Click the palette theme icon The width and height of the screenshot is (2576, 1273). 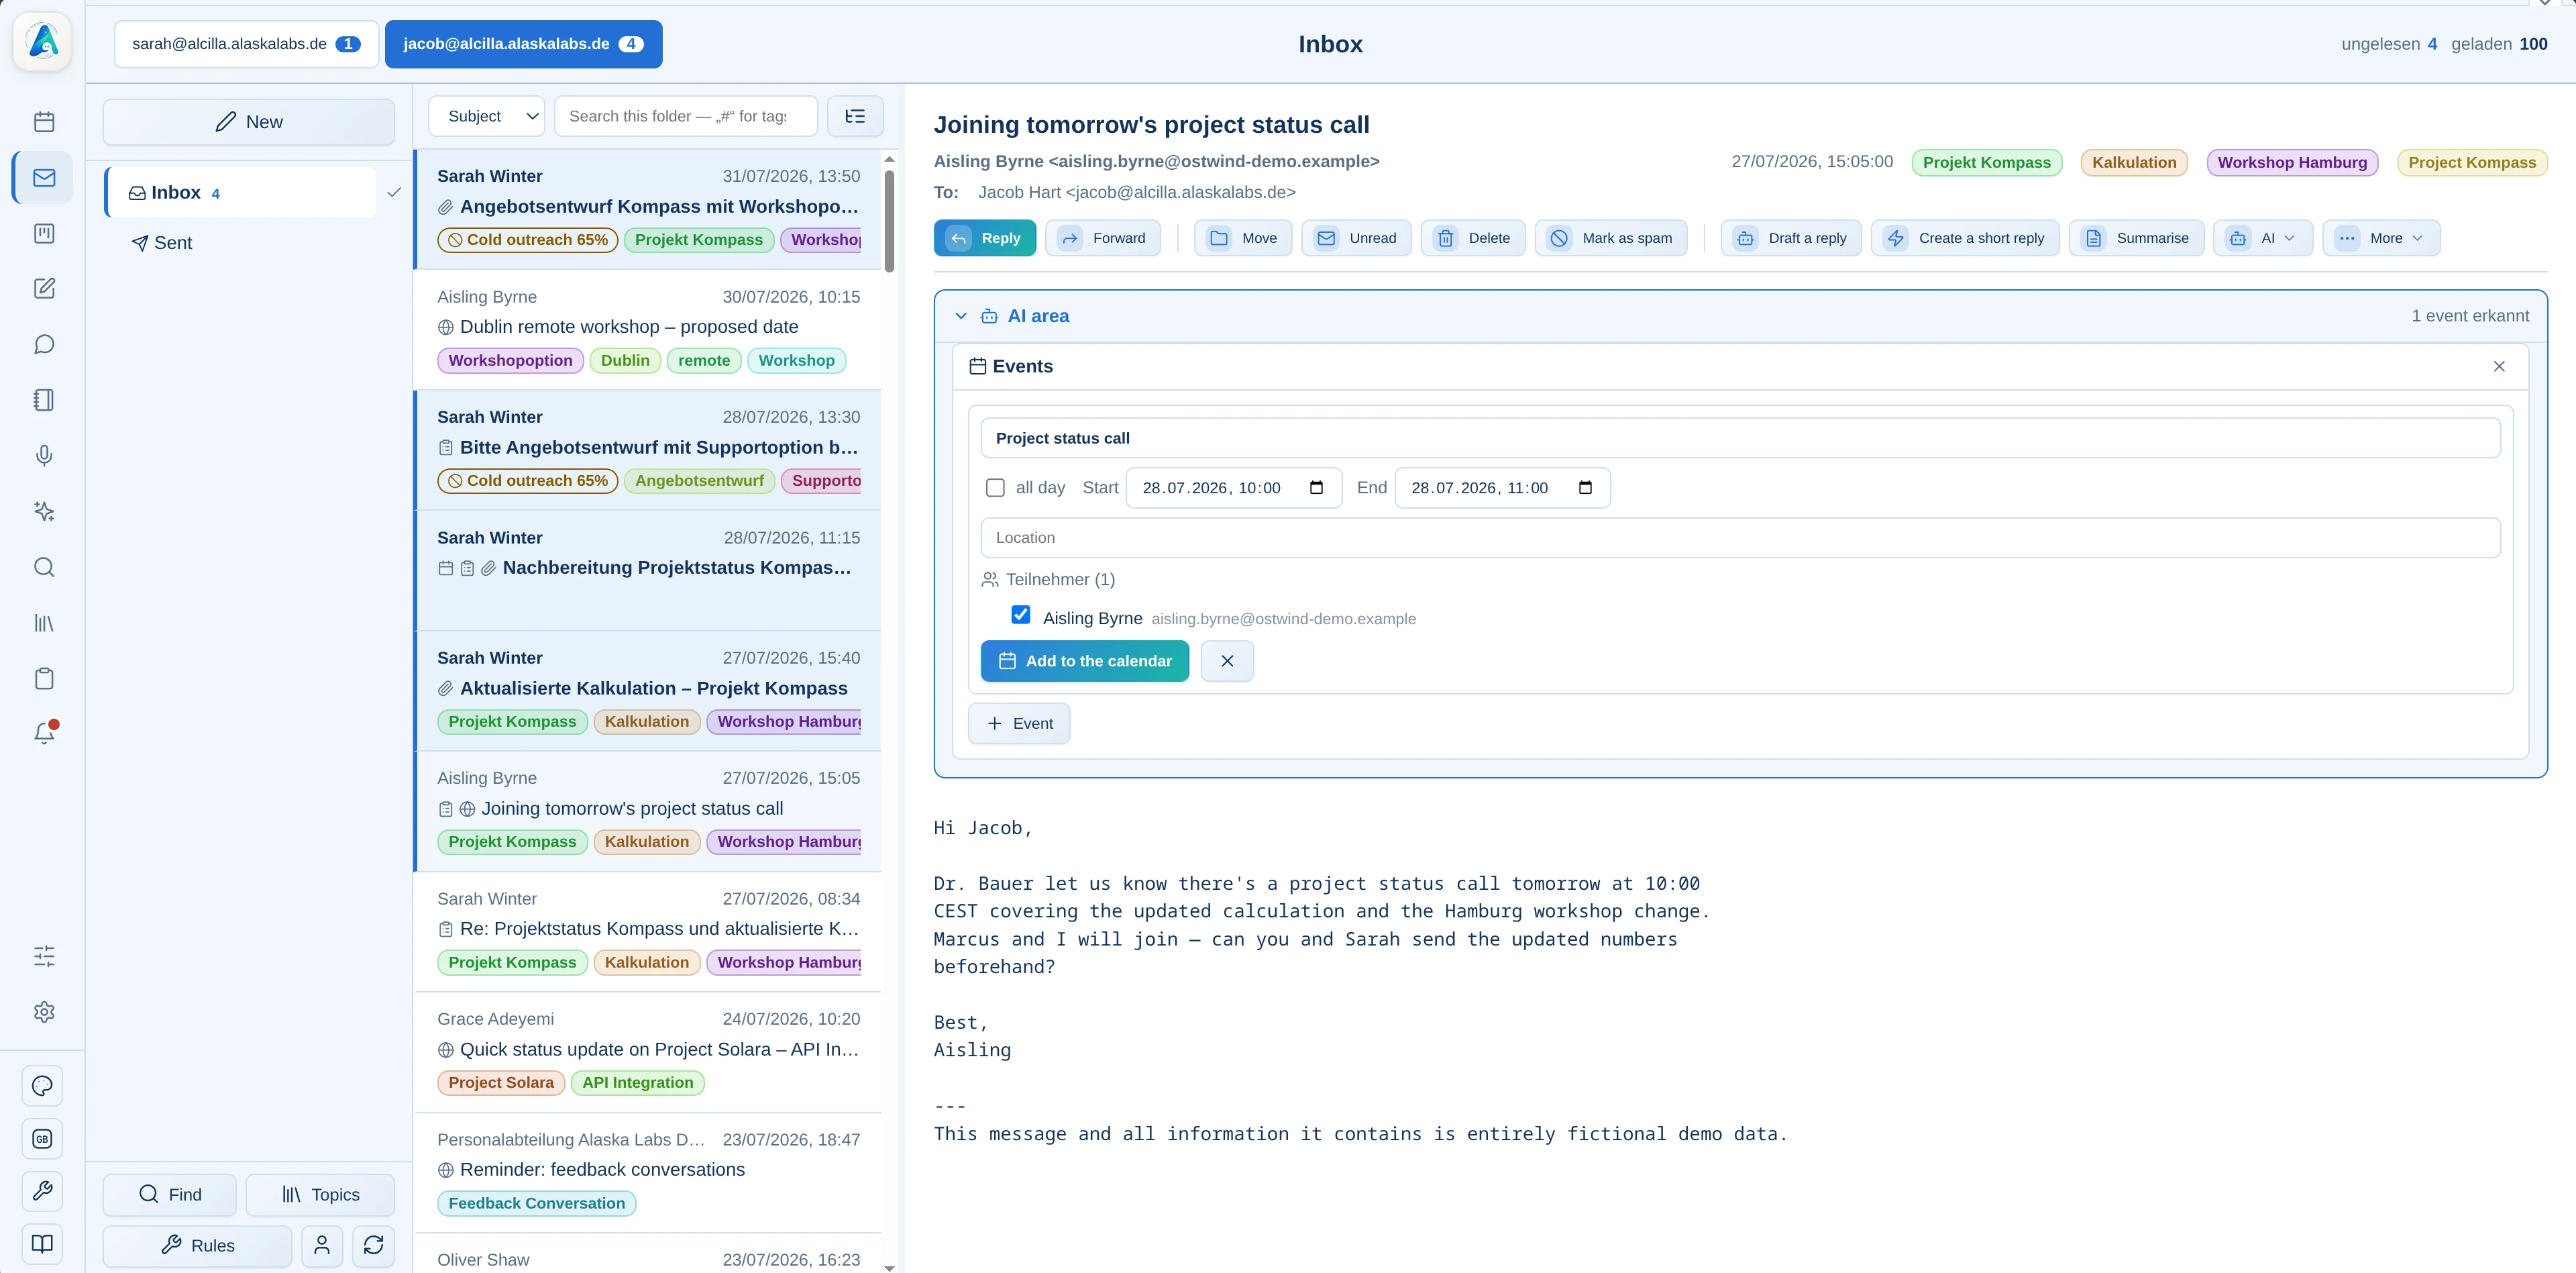click(42, 1086)
